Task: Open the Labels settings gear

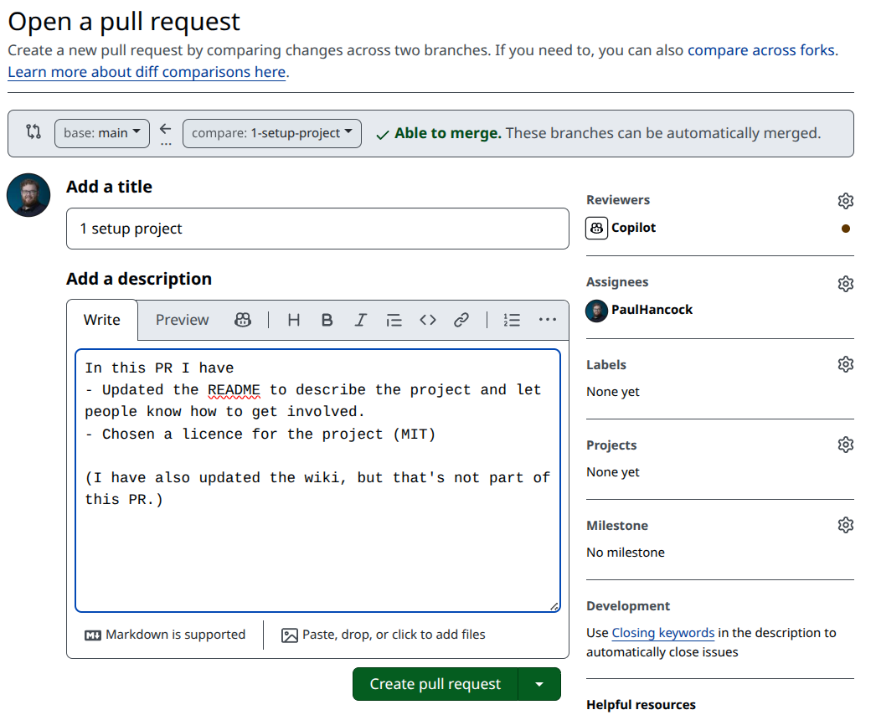Action: point(845,364)
